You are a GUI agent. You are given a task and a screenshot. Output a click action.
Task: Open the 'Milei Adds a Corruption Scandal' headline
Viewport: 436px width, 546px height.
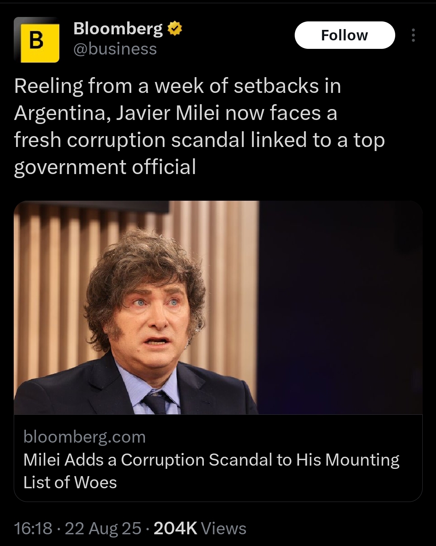(211, 460)
